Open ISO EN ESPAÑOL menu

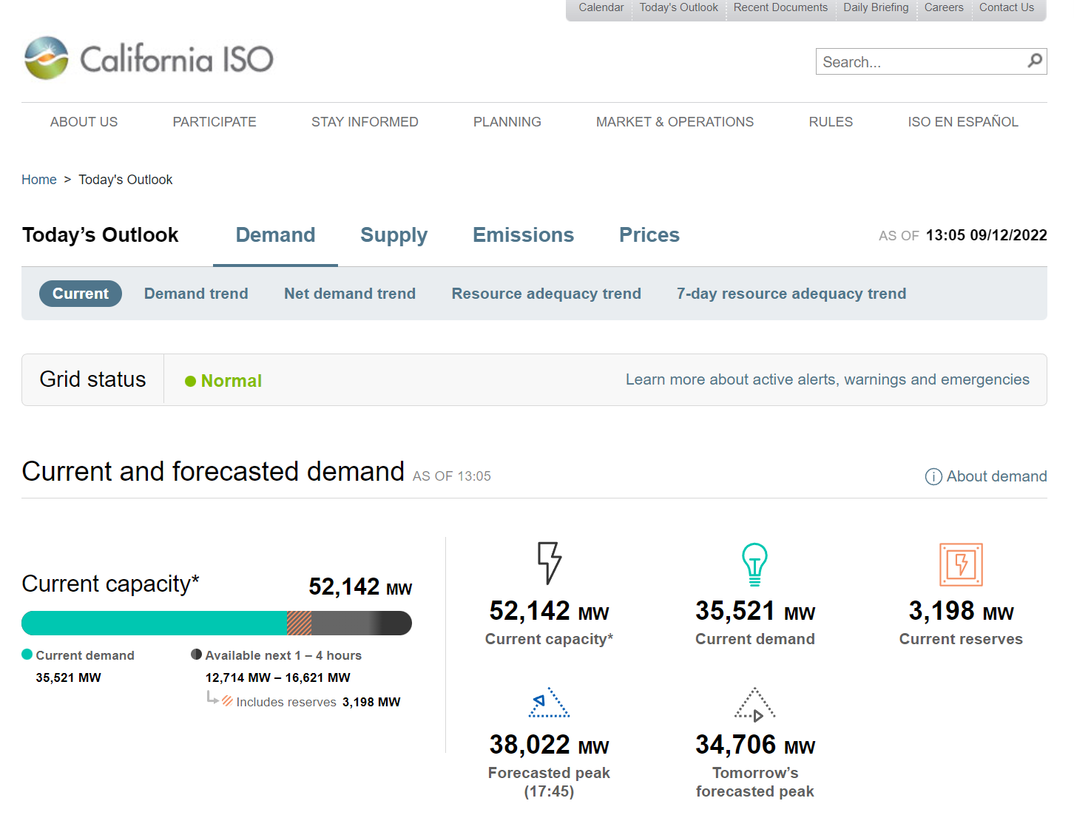963,122
